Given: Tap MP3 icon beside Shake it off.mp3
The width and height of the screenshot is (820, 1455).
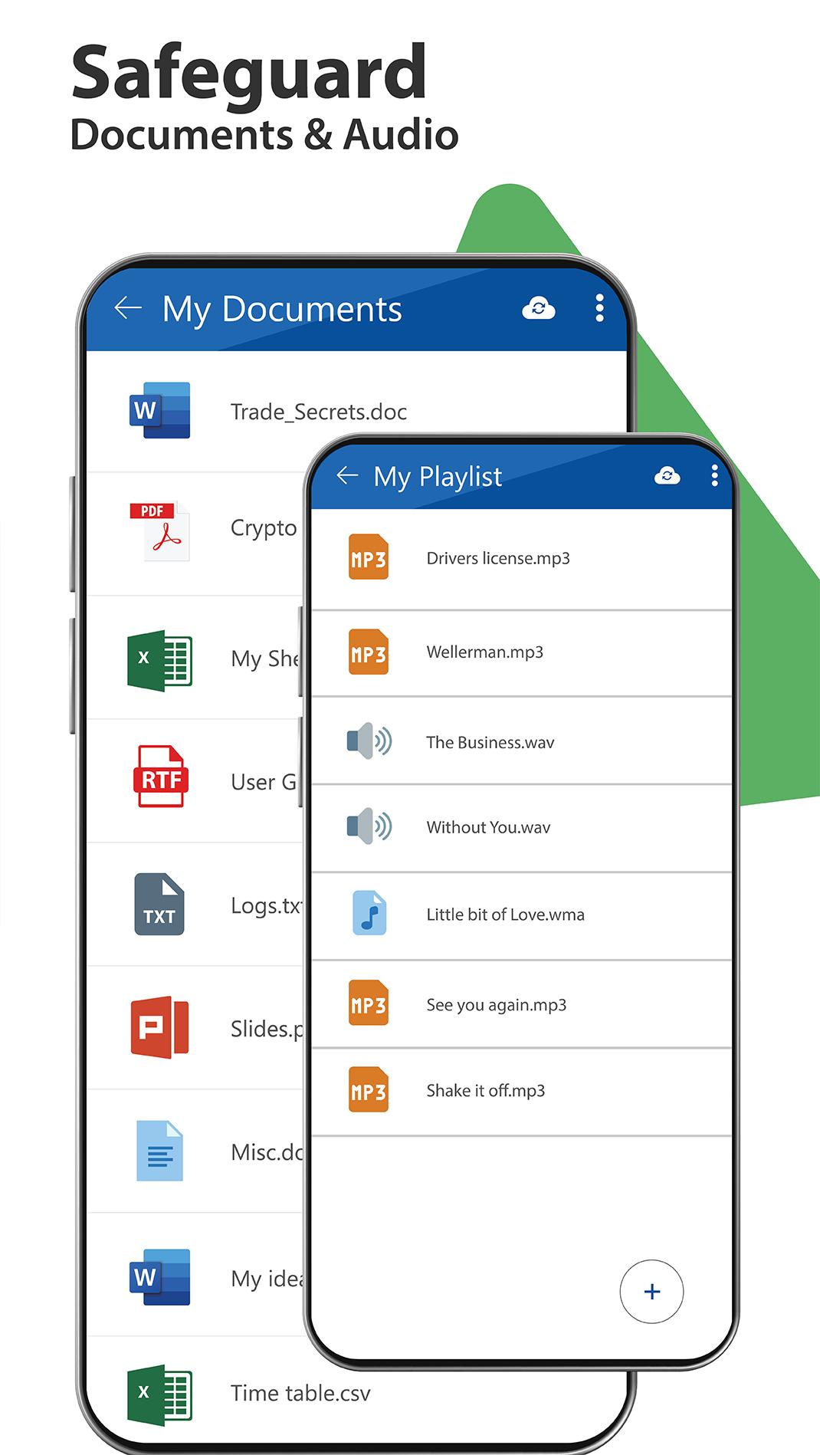Looking at the screenshot, I should tap(369, 1089).
